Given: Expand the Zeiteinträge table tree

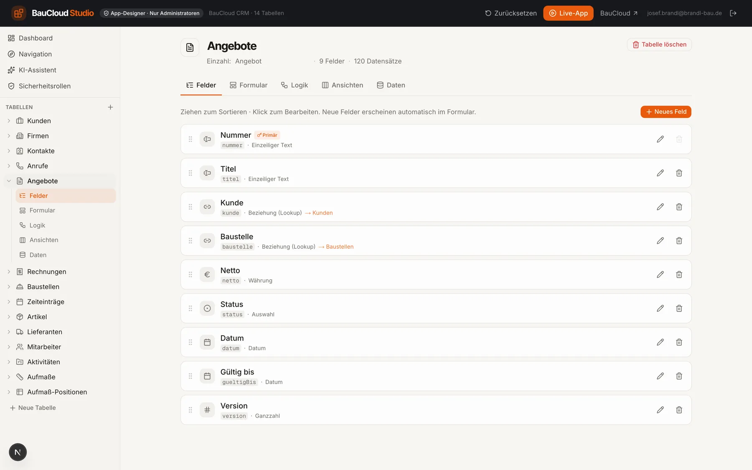Looking at the screenshot, I should tap(9, 301).
